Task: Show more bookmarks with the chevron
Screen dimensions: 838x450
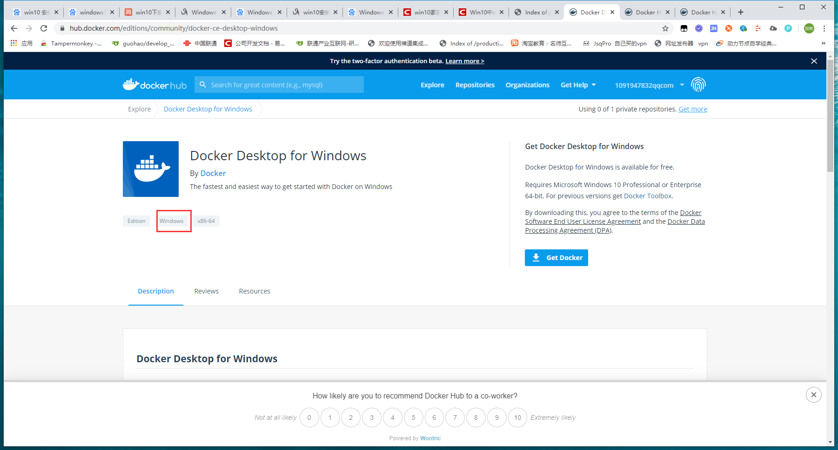Action: click(823, 43)
